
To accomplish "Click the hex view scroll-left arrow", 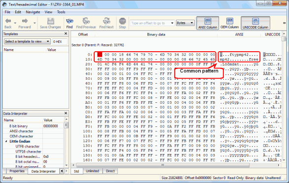I will tap(73, 165).
